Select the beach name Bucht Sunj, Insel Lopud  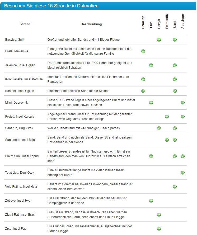22,156
